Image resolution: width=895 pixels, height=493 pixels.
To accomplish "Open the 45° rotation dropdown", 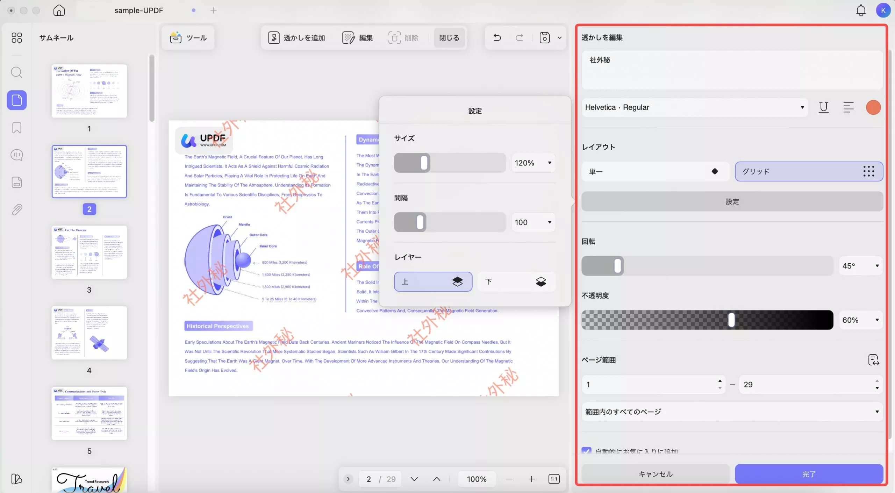I will [860, 266].
